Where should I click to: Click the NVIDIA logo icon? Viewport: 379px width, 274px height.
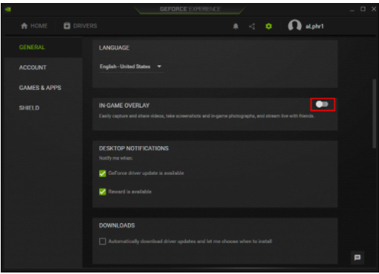point(8,9)
